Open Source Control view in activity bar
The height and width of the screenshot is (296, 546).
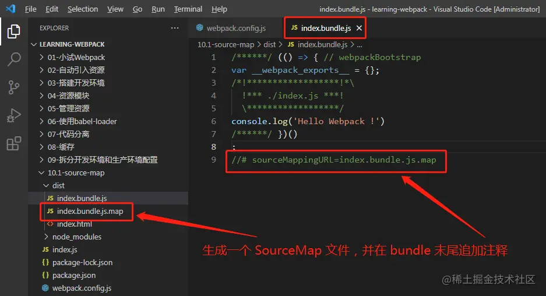coord(13,87)
